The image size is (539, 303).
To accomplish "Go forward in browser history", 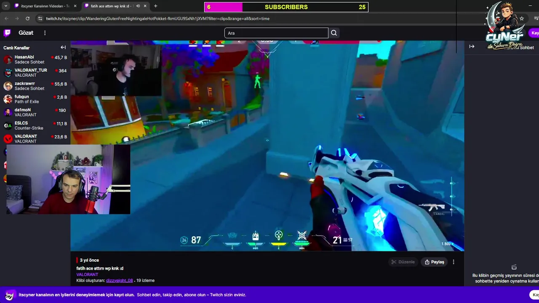I will coord(17,19).
